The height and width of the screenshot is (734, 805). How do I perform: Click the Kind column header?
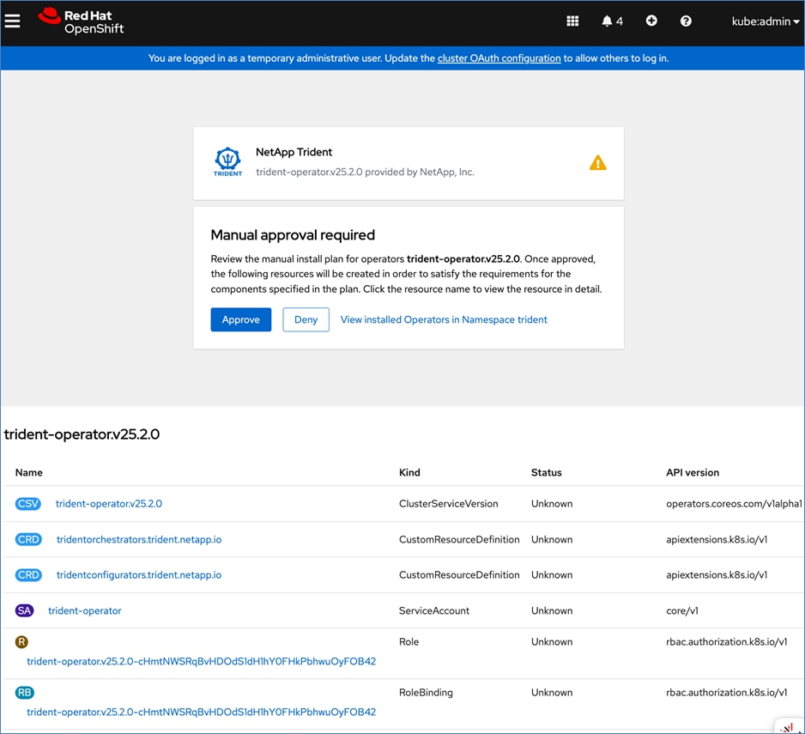(409, 472)
